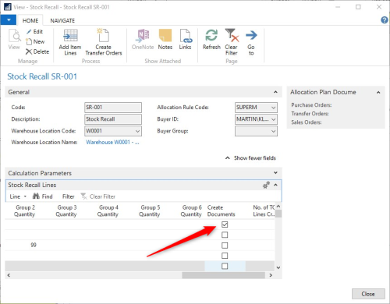Switch to the NAVIGATE tab

click(62, 20)
